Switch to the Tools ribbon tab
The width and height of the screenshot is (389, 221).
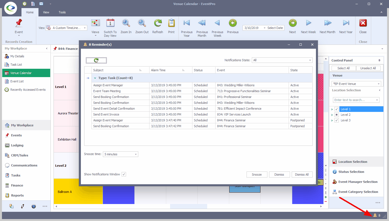point(62,12)
